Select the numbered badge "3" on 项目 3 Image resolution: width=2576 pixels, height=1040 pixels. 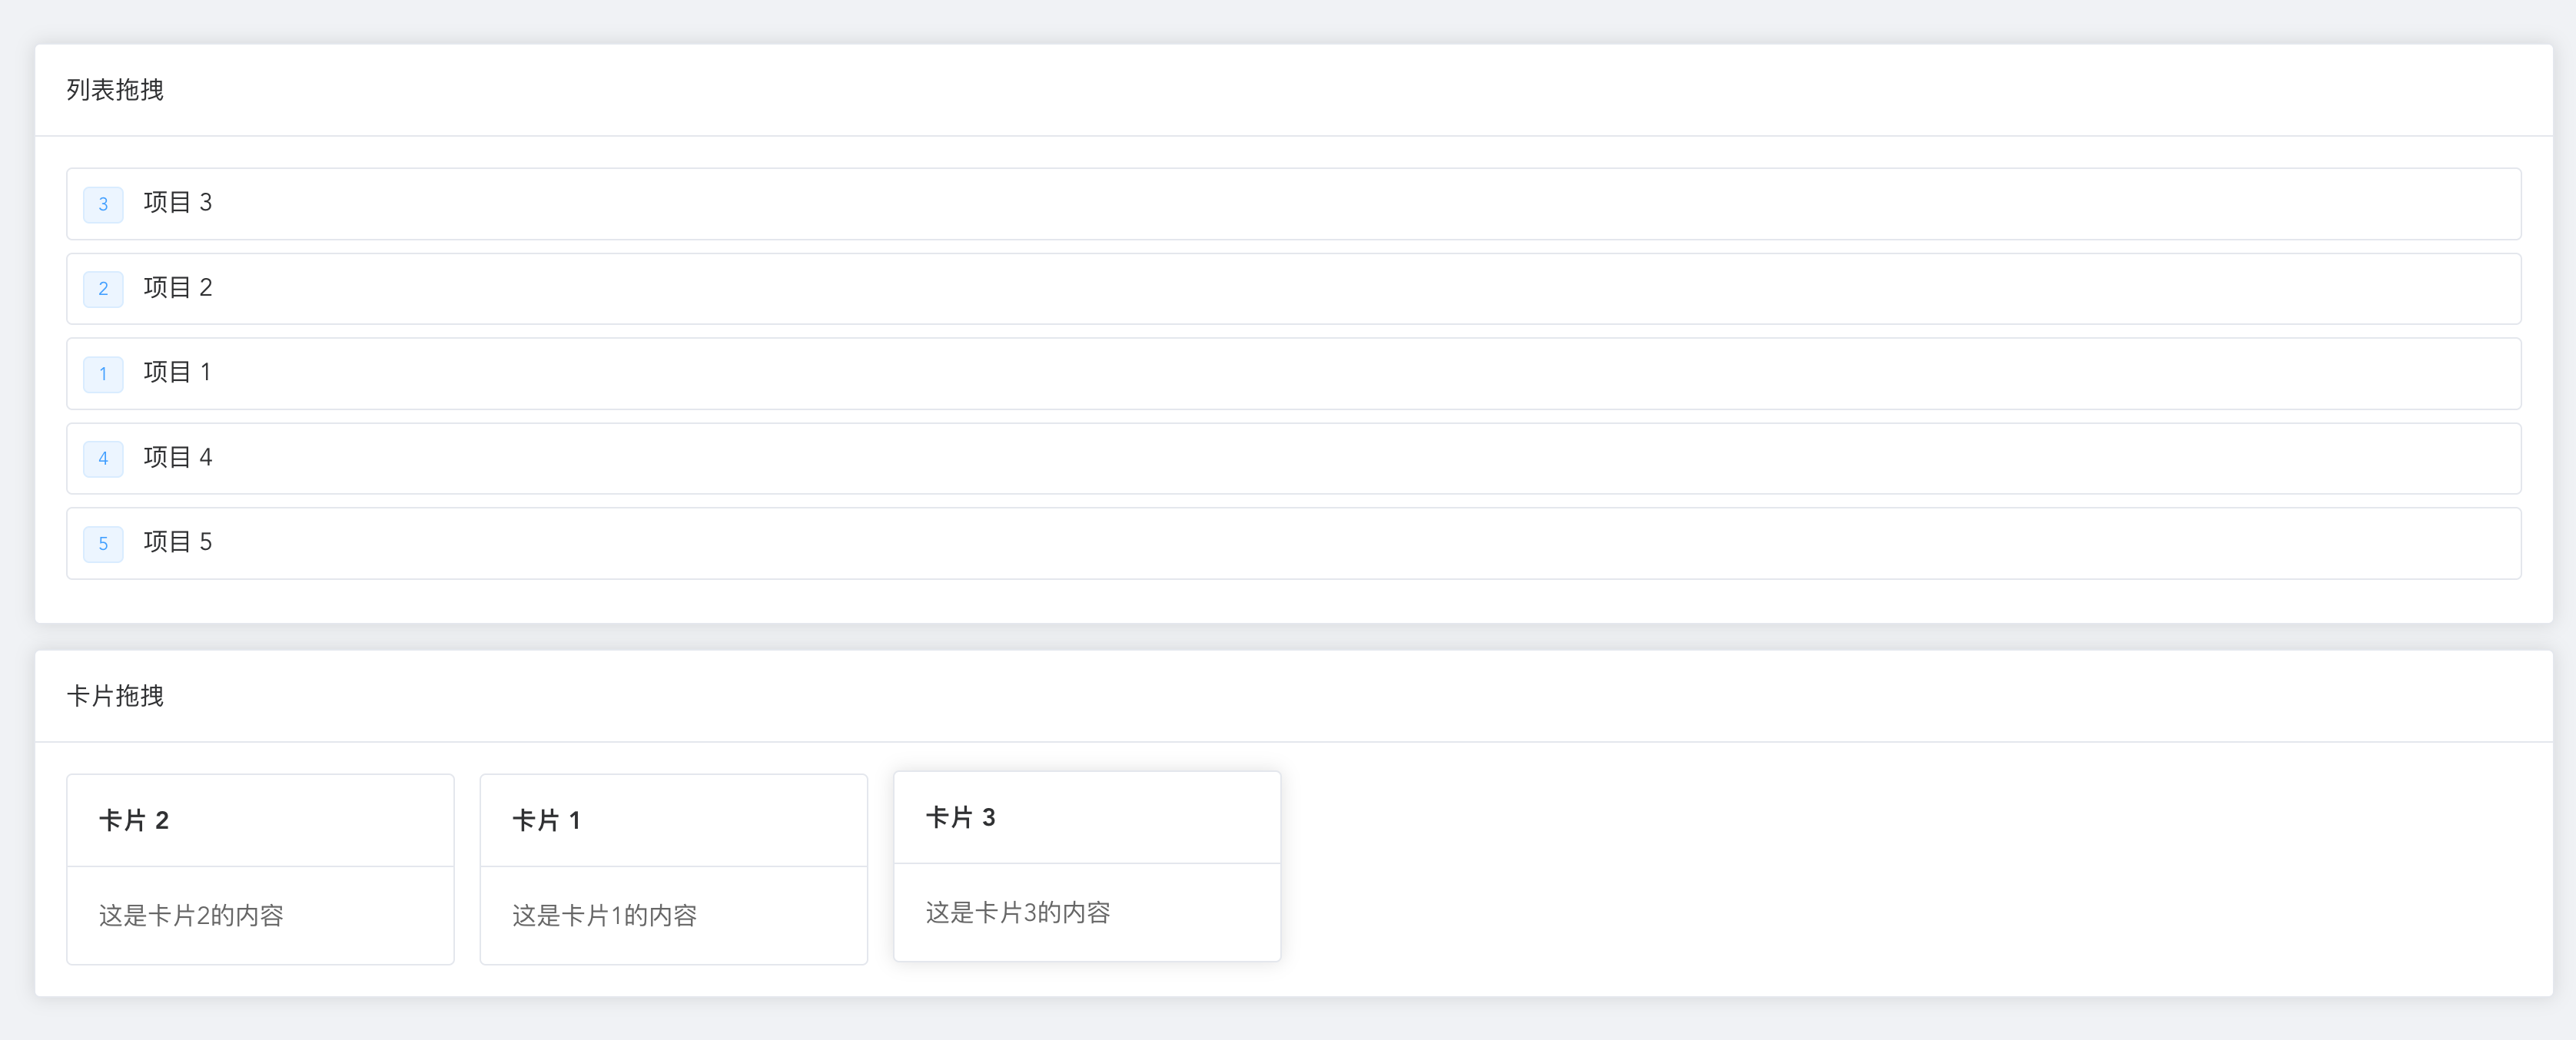pyautogui.click(x=103, y=204)
